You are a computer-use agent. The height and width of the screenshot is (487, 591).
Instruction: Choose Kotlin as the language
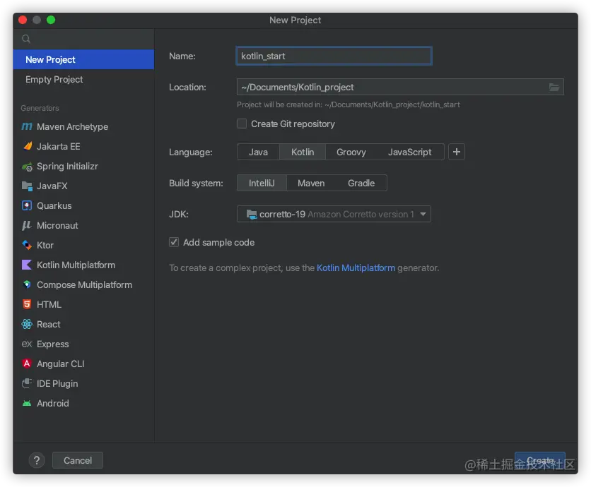303,152
